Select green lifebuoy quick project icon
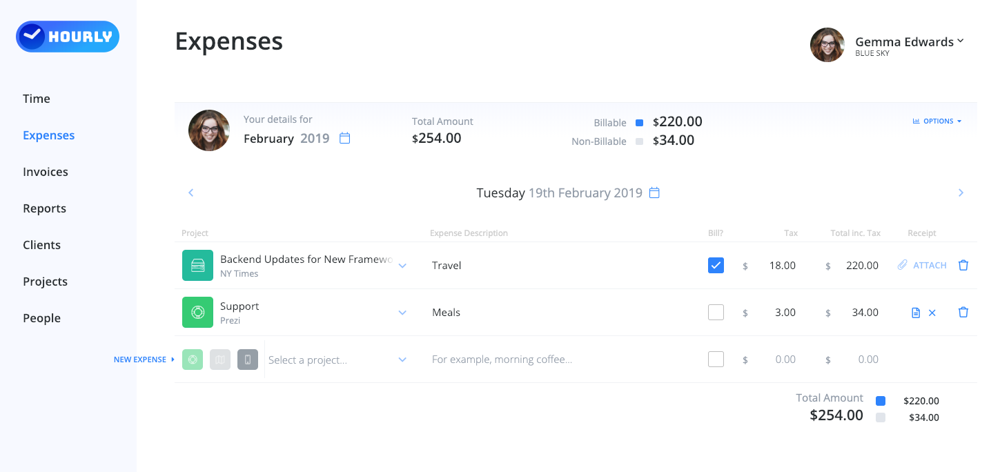Image resolution: width=1000 pixels, height=472 pixels. [x=193, y=360]
